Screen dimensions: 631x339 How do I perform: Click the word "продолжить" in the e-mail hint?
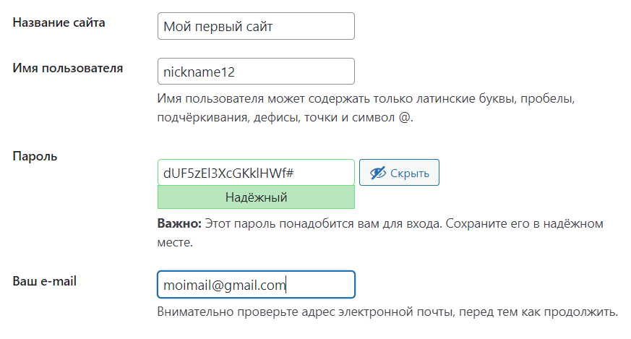(586, 313)
